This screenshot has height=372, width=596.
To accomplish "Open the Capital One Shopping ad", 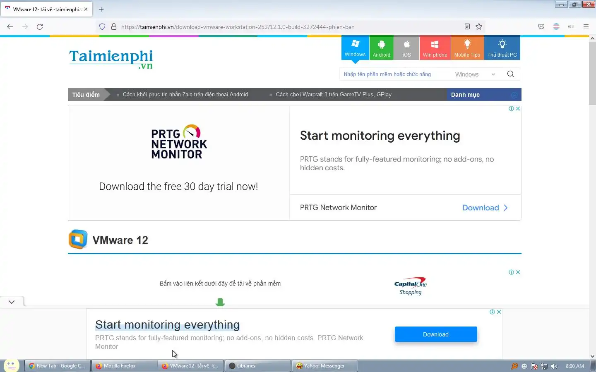I will (x=410, y=286).
